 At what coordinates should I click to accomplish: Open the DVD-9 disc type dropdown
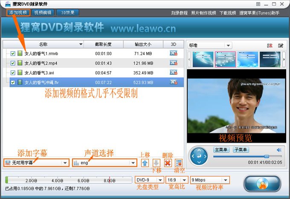coord(149,180)
